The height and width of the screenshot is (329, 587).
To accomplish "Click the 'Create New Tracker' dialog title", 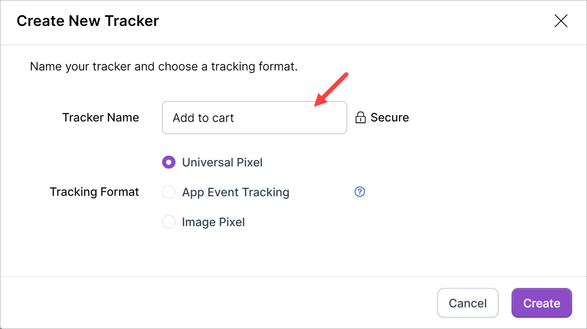I will (88, 21).
